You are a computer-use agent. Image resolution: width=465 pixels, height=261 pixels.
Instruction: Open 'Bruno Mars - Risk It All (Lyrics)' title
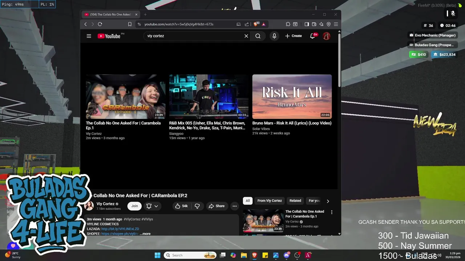point(292,123)
